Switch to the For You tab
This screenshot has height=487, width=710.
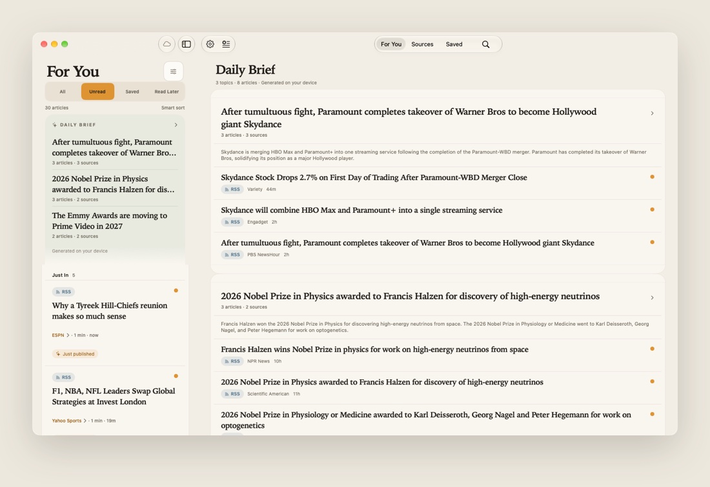tap(391, 44)
